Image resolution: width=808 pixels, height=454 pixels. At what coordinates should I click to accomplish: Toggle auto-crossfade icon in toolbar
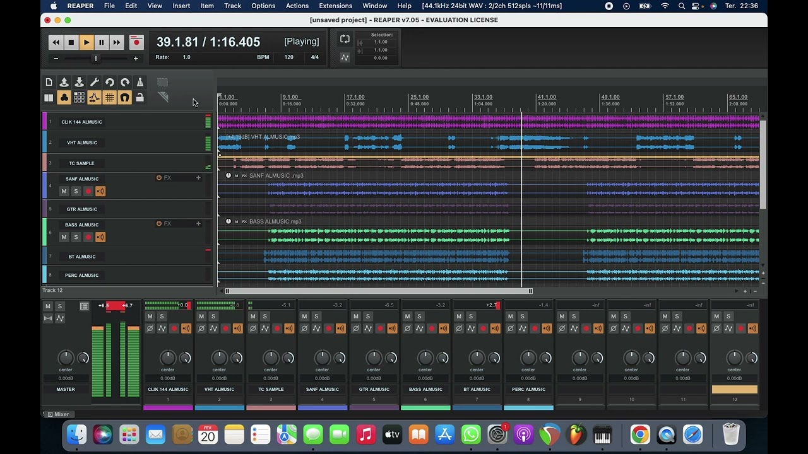(x=49, y=98)
